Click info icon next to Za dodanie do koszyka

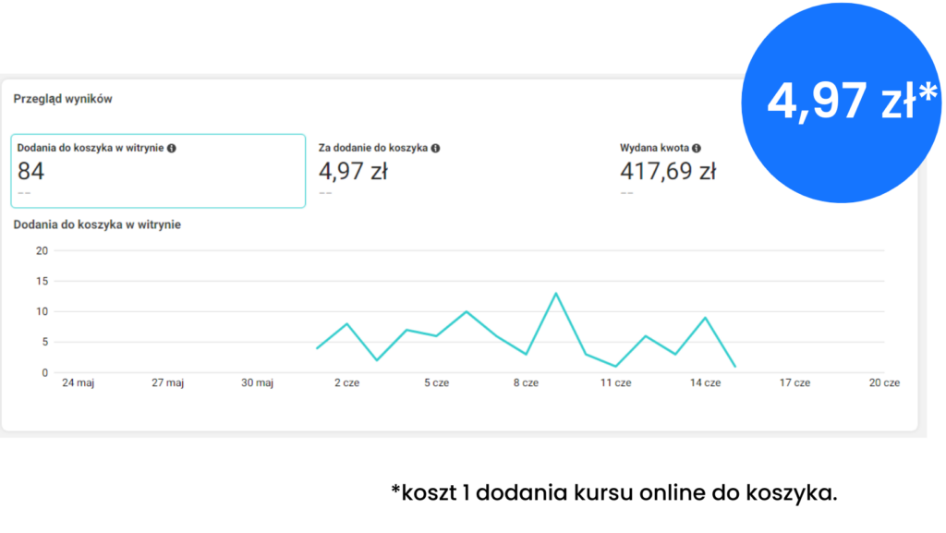pos(435,148)
